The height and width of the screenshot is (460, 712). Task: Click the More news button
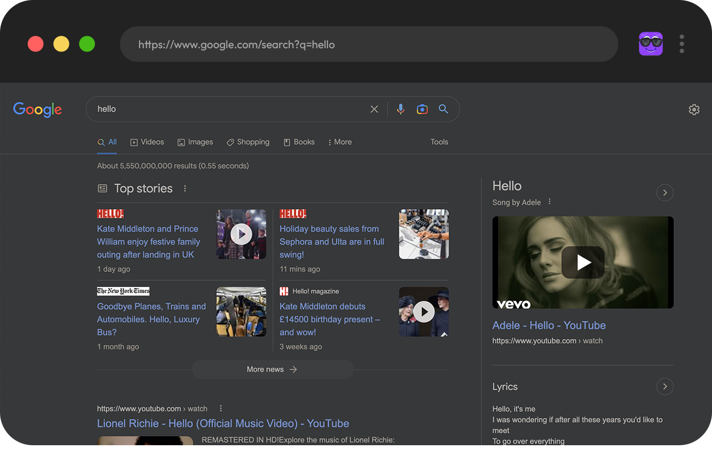click(272, 370)
